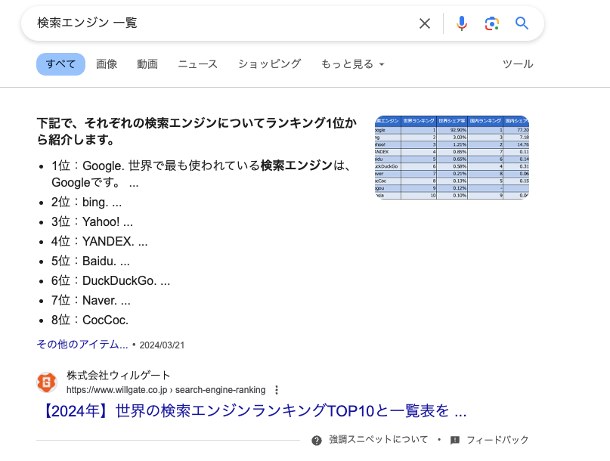Viewport: 610px width, 461px height.
Task: Switch to the 画像 tab
Action: [x=107, y=64]
